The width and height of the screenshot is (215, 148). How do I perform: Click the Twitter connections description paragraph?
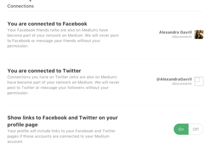pyautogui.click(x=63, y=85)
